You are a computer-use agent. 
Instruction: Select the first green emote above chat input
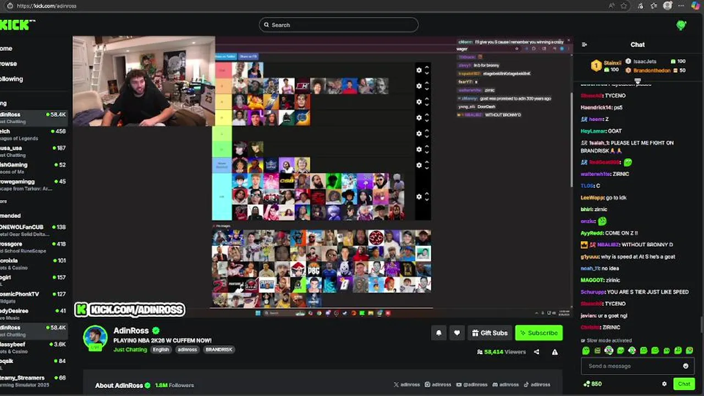coord(586,350)
